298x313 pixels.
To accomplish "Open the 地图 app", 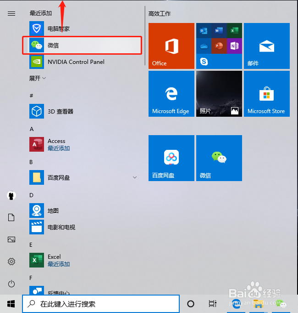I will (x=85, y=211).
